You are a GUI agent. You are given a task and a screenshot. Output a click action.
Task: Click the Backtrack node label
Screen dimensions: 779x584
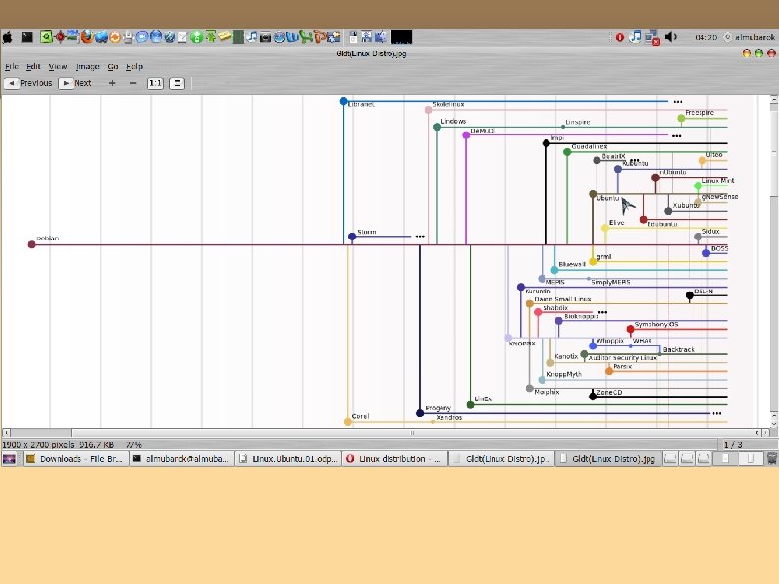(x=679, y=349)
